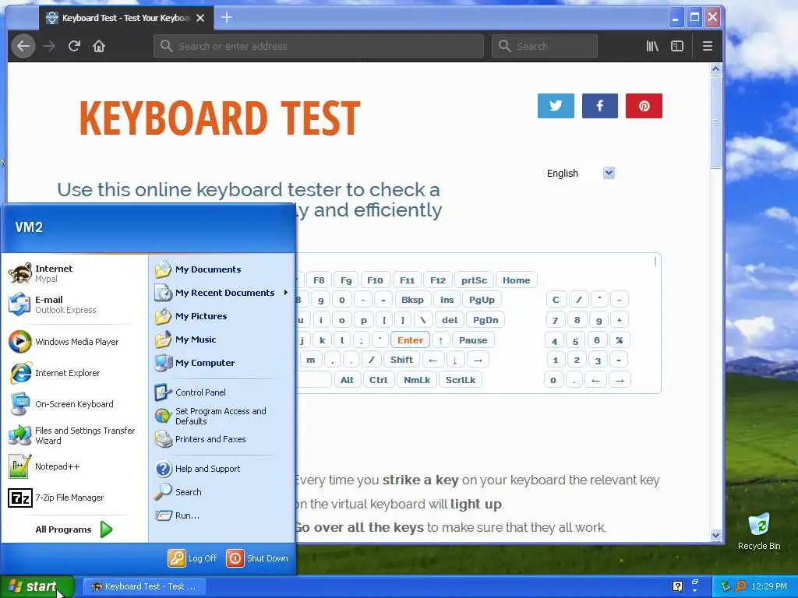
Task: Click the taskbar help question icon
Action: (x=677, y=586)
